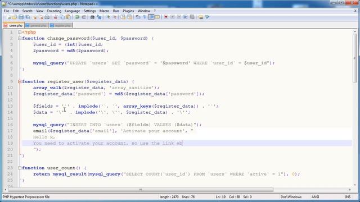This screenshot has width=360, height=202.
Task: Click the Zoom In toolbar icon
Action: click(107, 17)
